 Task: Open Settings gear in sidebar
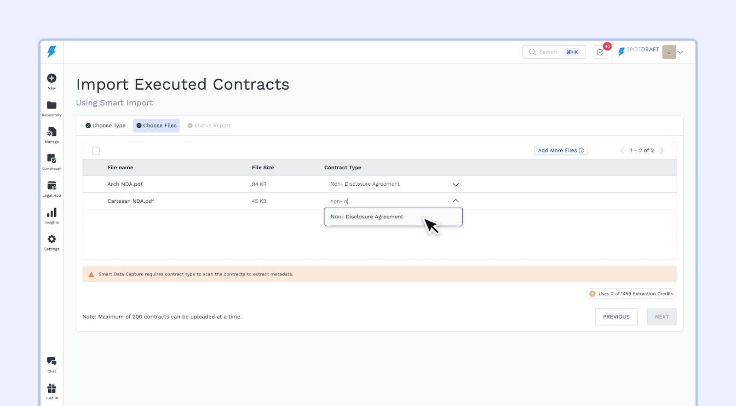click(x=52, y=240)
